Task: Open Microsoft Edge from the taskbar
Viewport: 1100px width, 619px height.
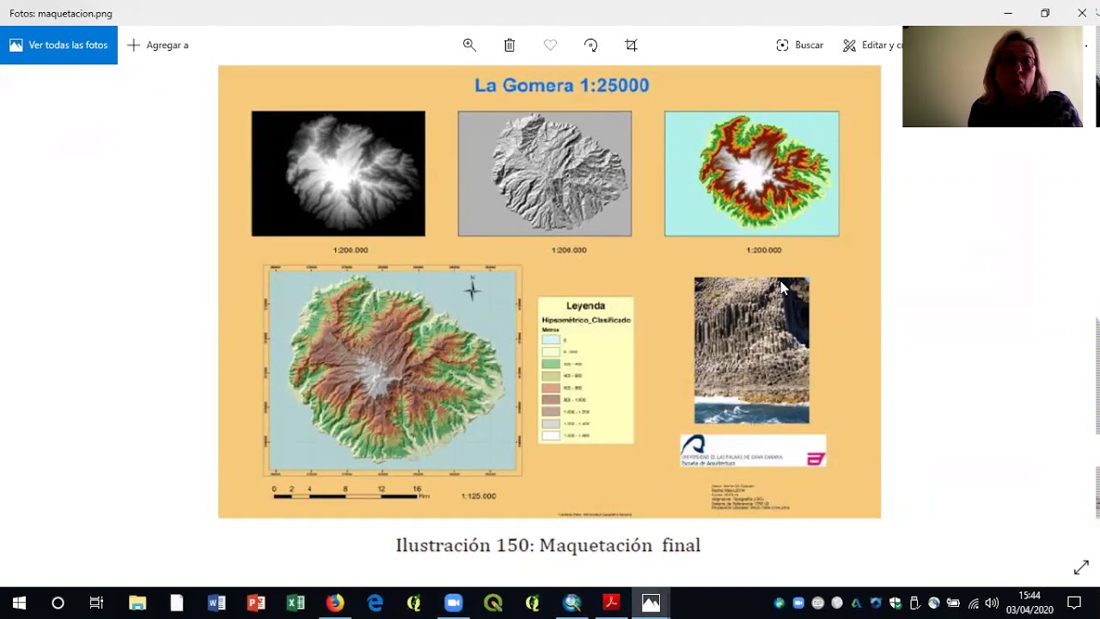Action: (x=375, y=603)
